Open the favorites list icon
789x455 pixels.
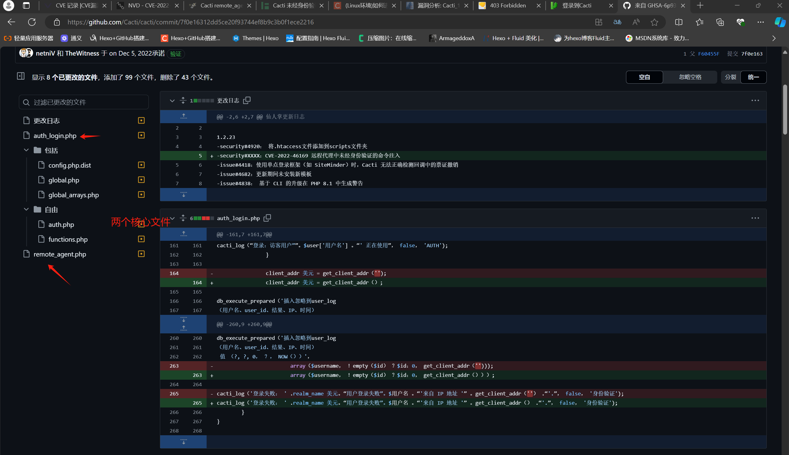click(x=699, y=22)
